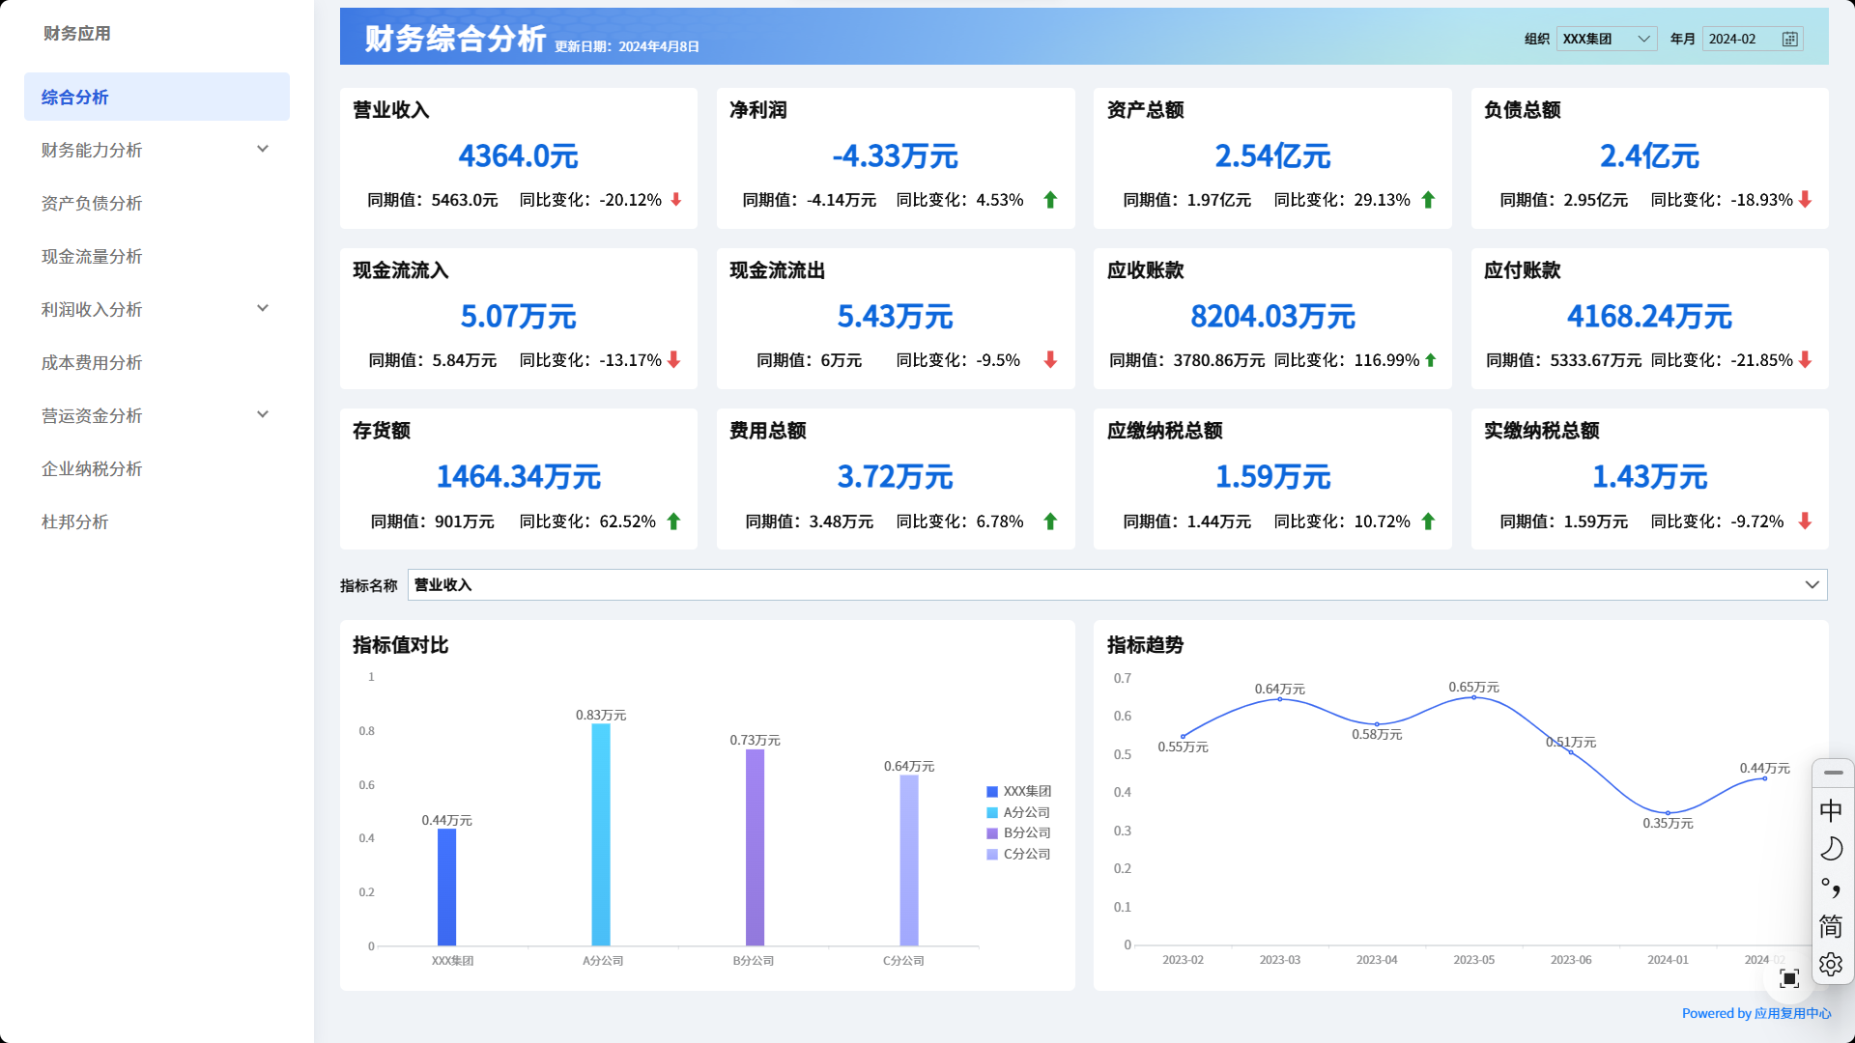Collapse the IME toolbar minimize bar

pos(1833,773)
